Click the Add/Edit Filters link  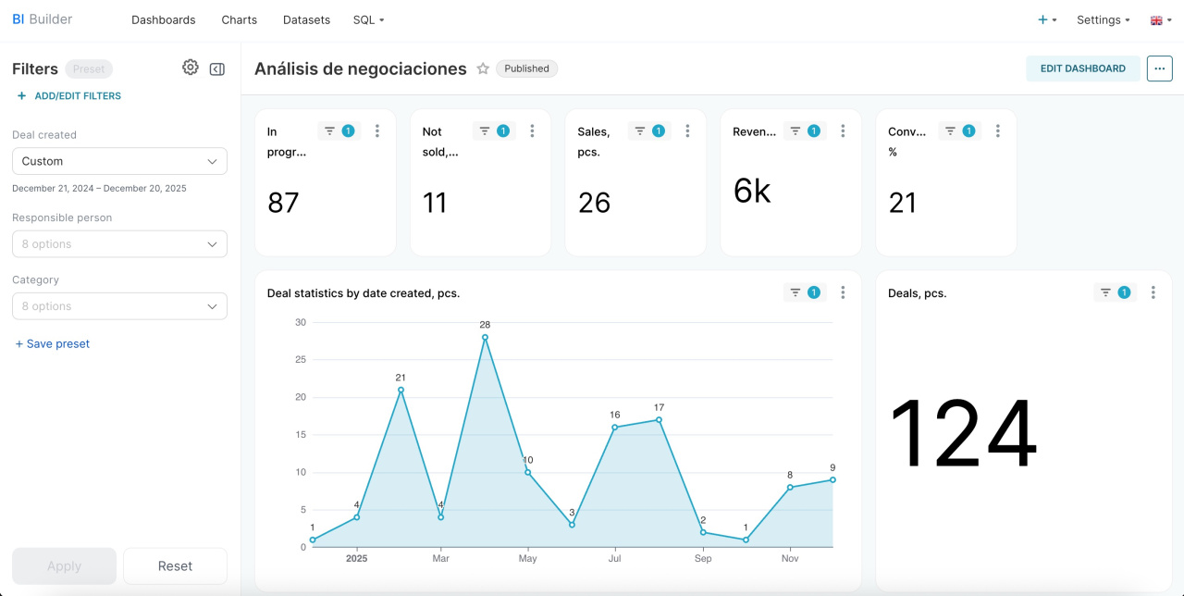(x=69, y=96)
